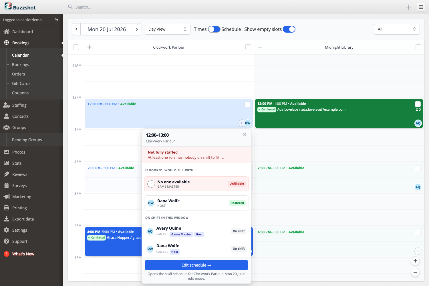Click the plus icon in top header bar
The height and width of the screenshot is (286, 429).
409,7
